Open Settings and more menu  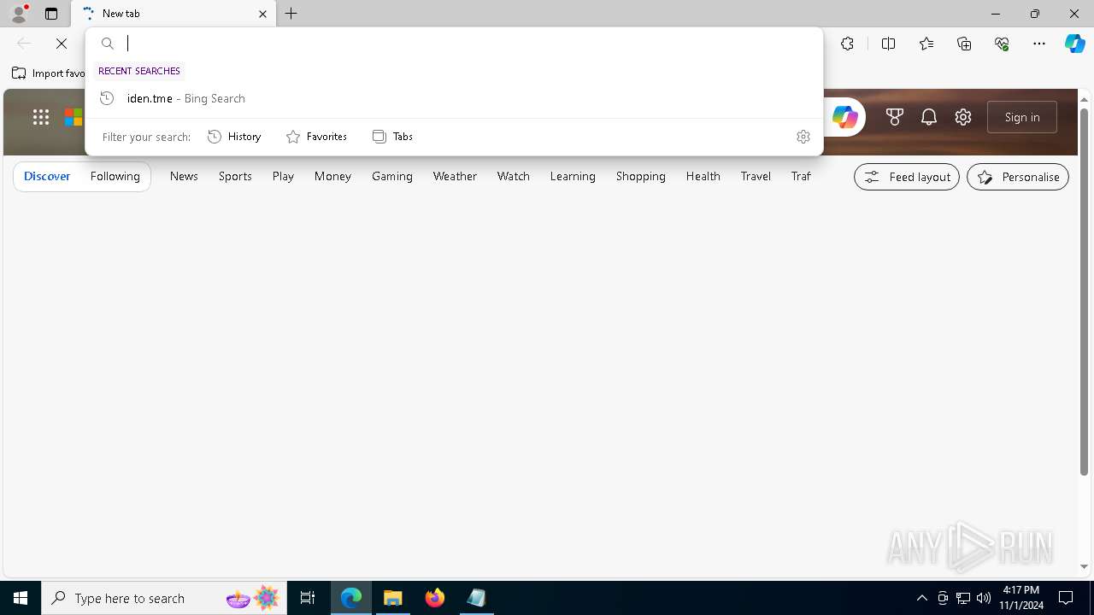(x=1039, y=44)
